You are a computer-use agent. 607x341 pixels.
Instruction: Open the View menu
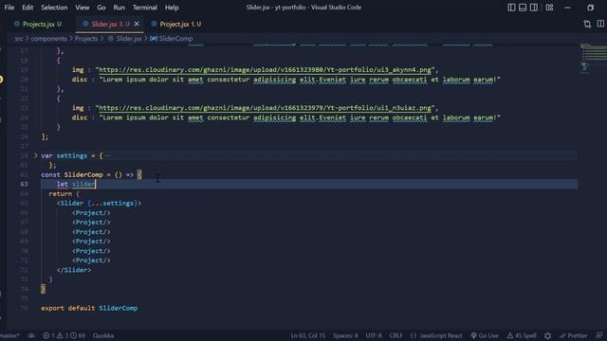point(83,8)
